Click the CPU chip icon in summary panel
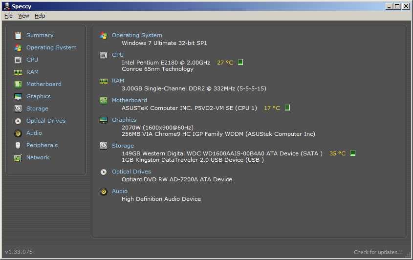The width and height of the screenshot is (413, 260). pos(104,55)
